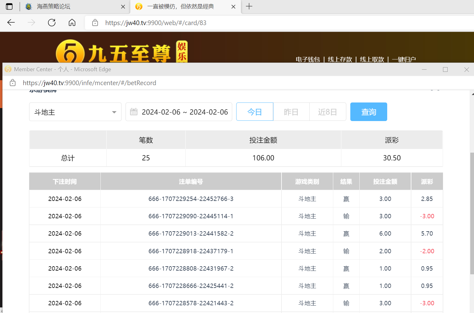Image resolution: width=474 pixels, height=313 pixels.
Task: Select bet number 666-1707228918-22437179-1
Action: [191, 251]
